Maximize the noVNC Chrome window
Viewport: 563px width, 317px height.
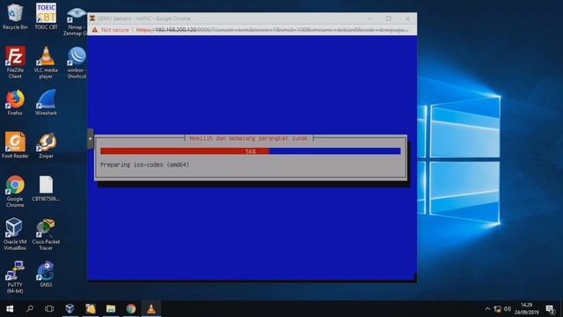[389, 18]
